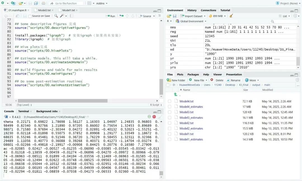The width and height of the screenshot is (302, 181).
Task: Open the Addins dropdown
Action: point(102,3)
